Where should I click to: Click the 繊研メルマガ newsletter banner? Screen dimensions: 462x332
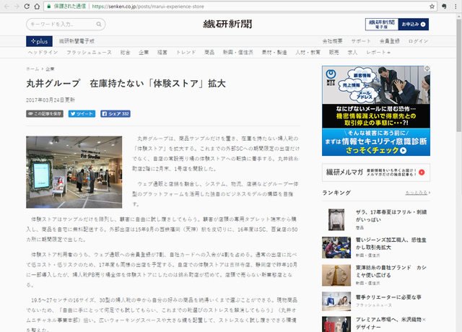[x=375, y=172]
